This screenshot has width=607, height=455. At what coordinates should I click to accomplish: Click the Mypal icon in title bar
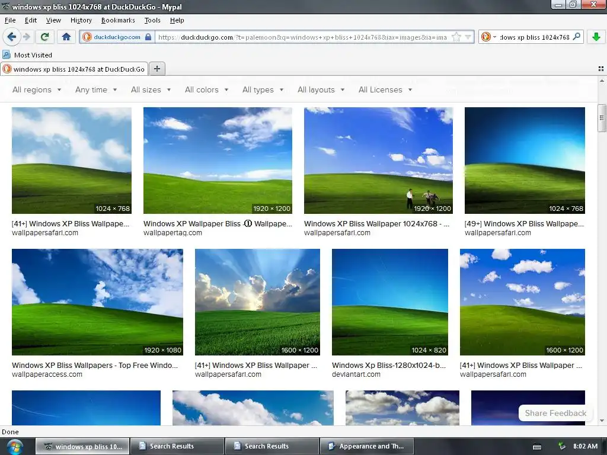pos(6,7)
